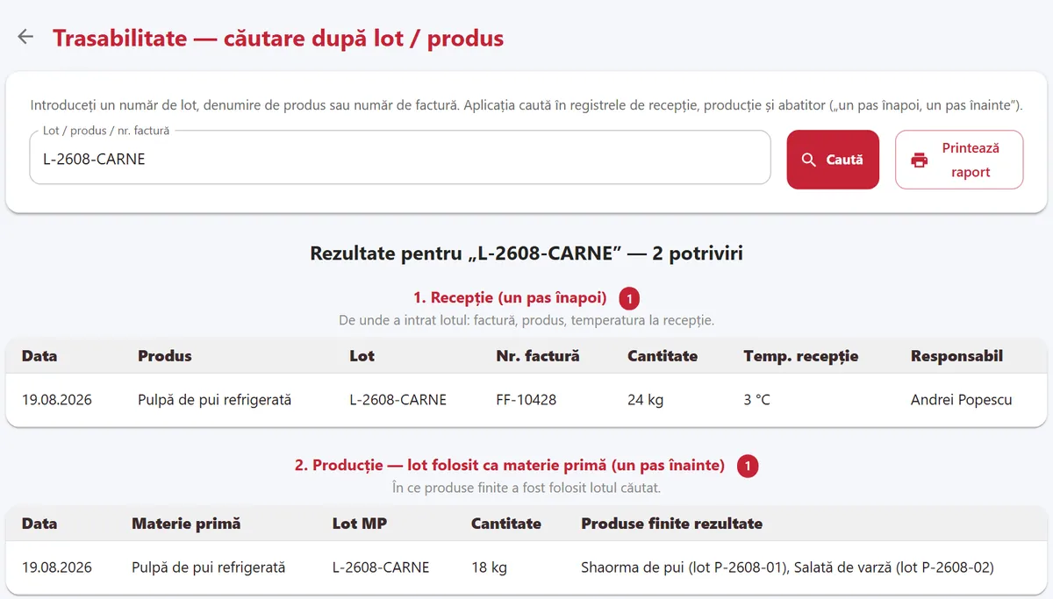Click badge 1 next to Producție heading

coord(748,467)
